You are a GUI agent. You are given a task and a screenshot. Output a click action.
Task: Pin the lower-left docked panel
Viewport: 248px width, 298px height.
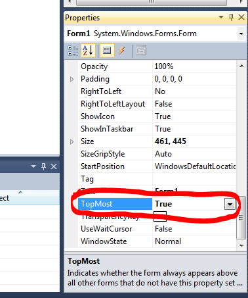click(44, 166)
